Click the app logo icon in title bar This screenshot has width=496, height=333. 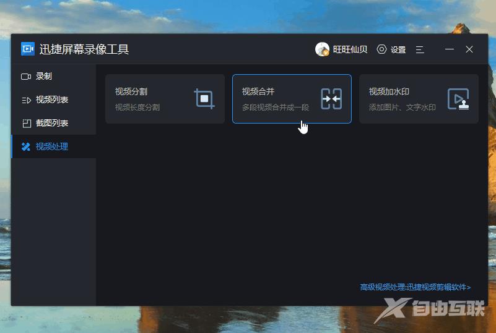tap(27, 49)
